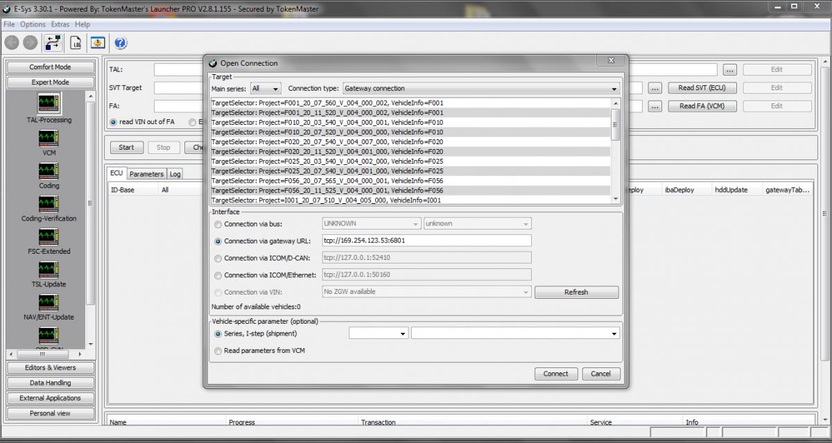Close the Open Connection dialog with X

point(611,61)
